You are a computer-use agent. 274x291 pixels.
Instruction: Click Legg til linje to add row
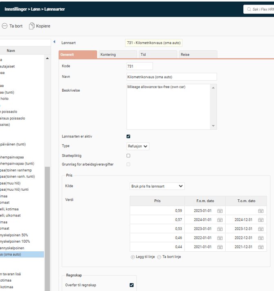[x=142, y=257]
